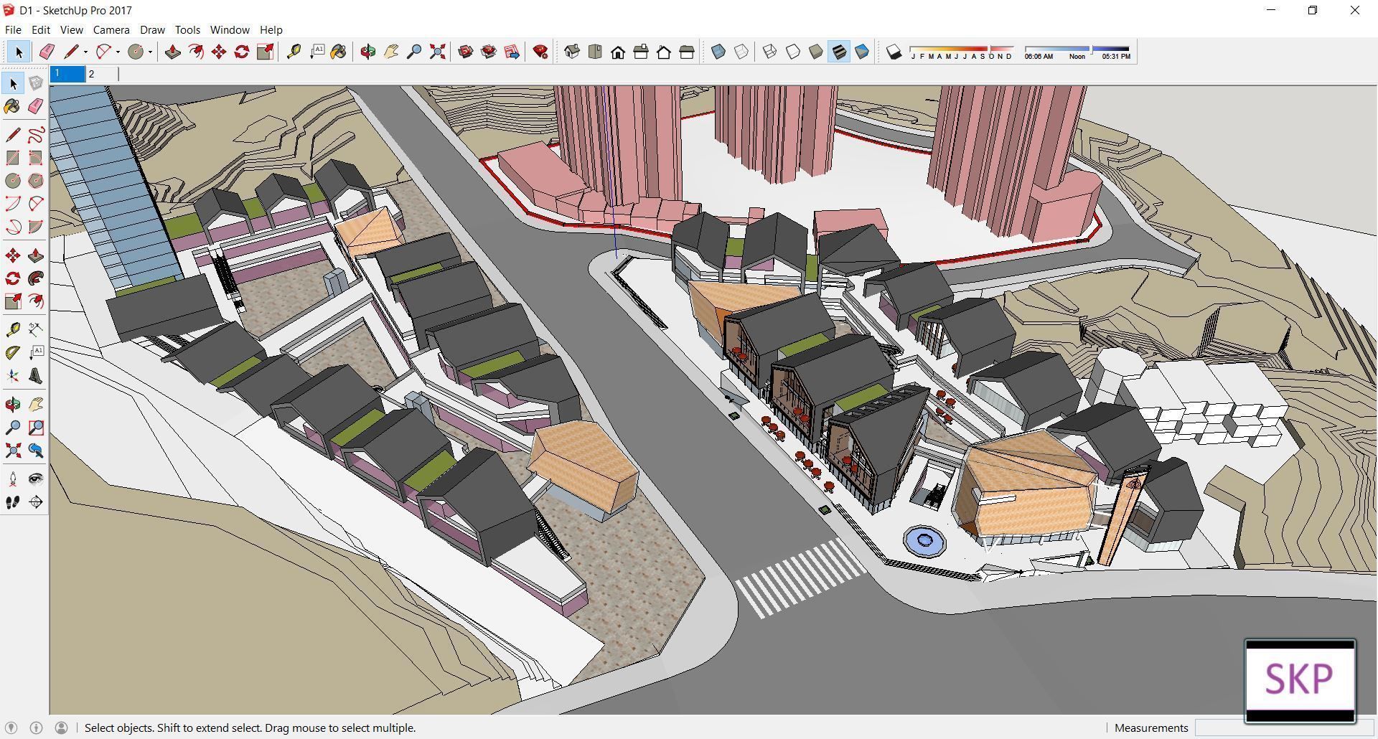Activate the Orbit tool in top toolbar

tap(368, 52)
